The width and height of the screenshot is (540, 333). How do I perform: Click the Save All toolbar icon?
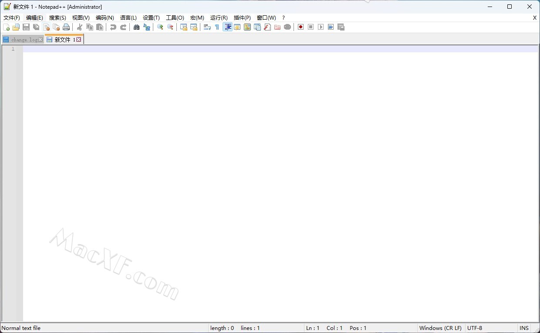36,27
